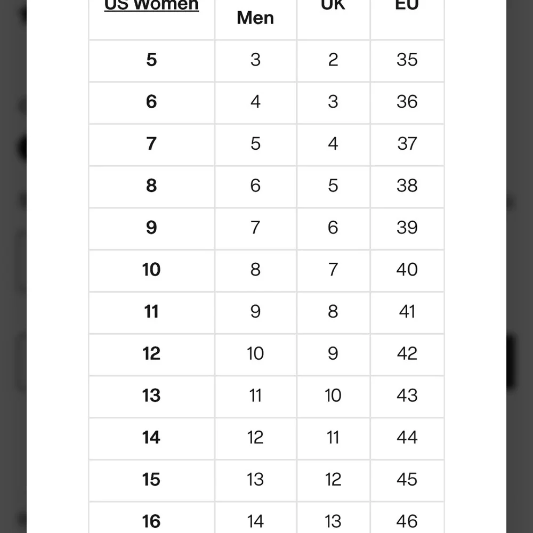533x533 pixels.
Task: Click EU size 35 cell
Action: (x=407, y=60)
